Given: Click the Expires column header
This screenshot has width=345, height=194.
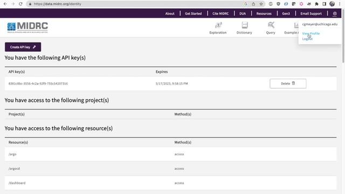Looking at the screenshot, I should coord(162,72).
